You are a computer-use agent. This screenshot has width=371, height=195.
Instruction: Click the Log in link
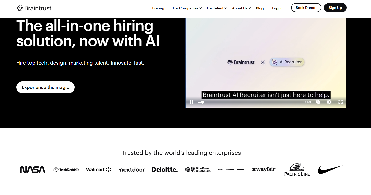[277, 8]
